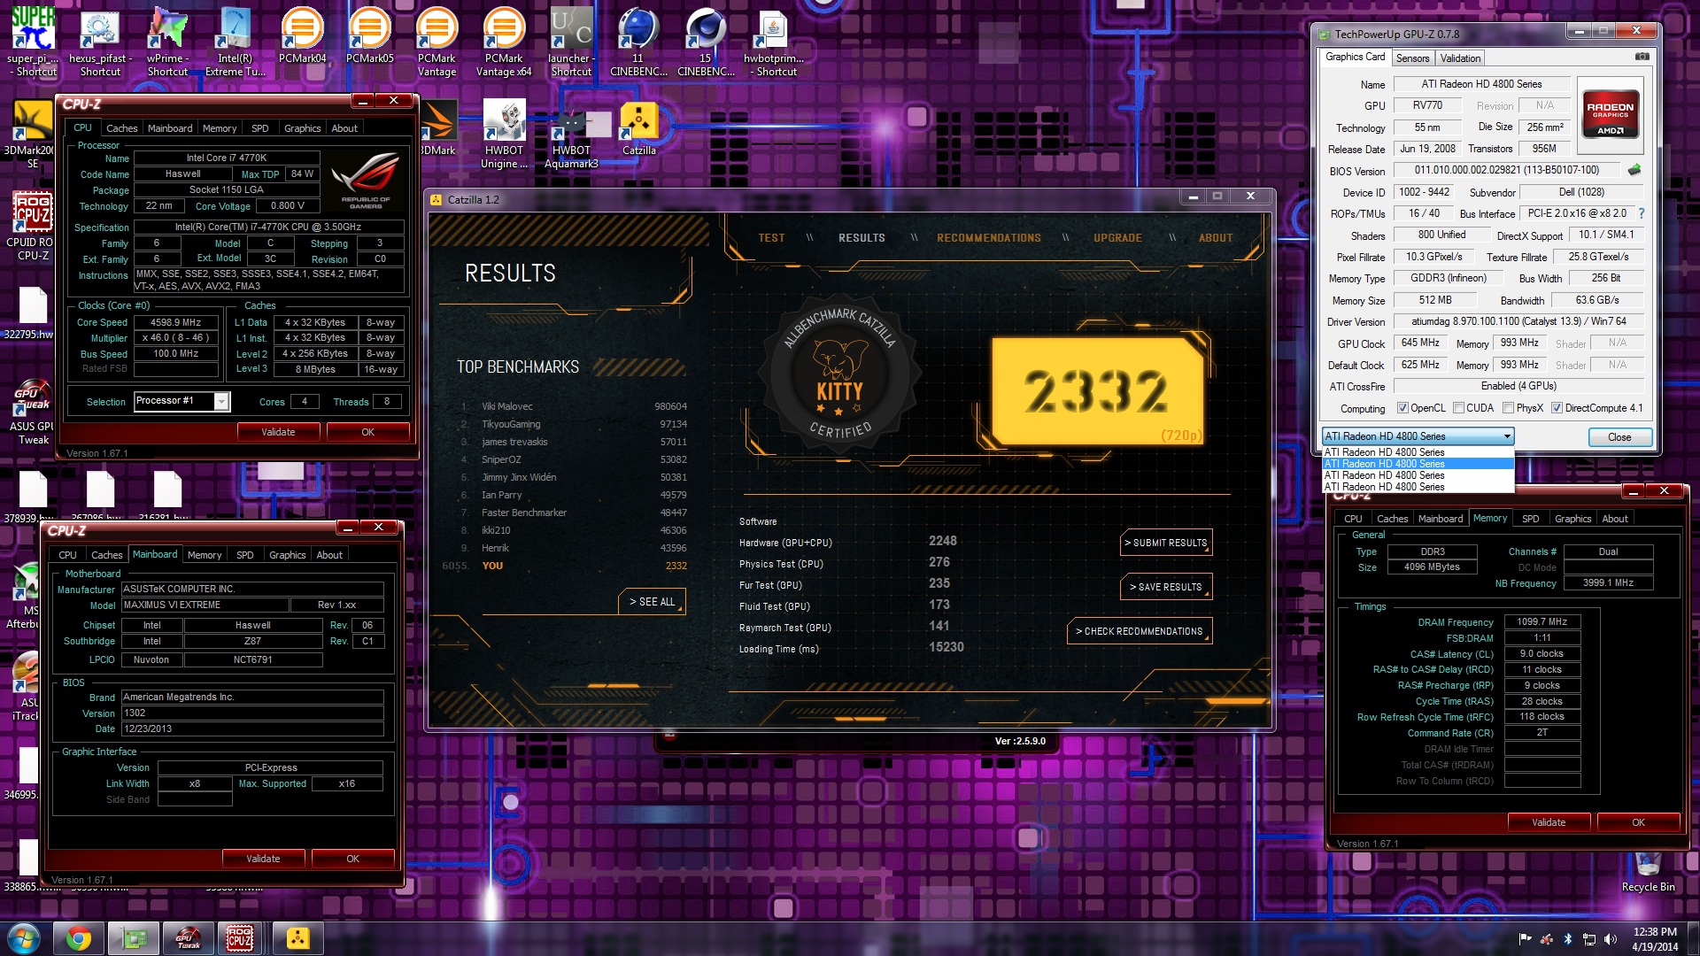Click the SEE ALL benchmarks button

(x=652, y=601)
